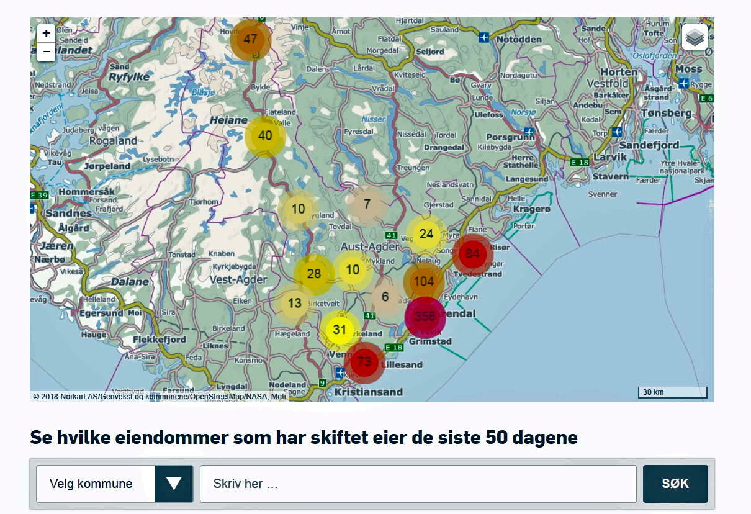751x514 pixels.
Task: Click the red 84 cluster near Risør
Action: point(473,254)
